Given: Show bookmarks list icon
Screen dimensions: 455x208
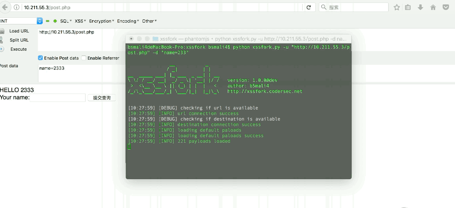Looking at the screenshot, I should [408, 8].
